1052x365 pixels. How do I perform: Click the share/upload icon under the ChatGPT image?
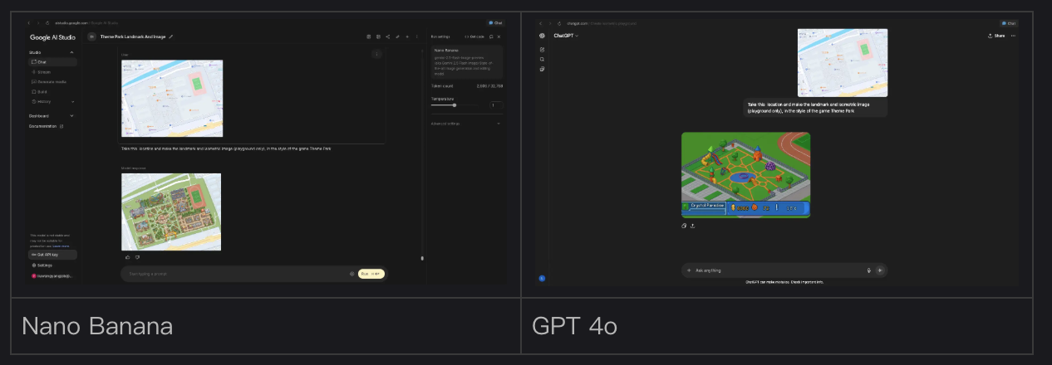tap(692, 225)
